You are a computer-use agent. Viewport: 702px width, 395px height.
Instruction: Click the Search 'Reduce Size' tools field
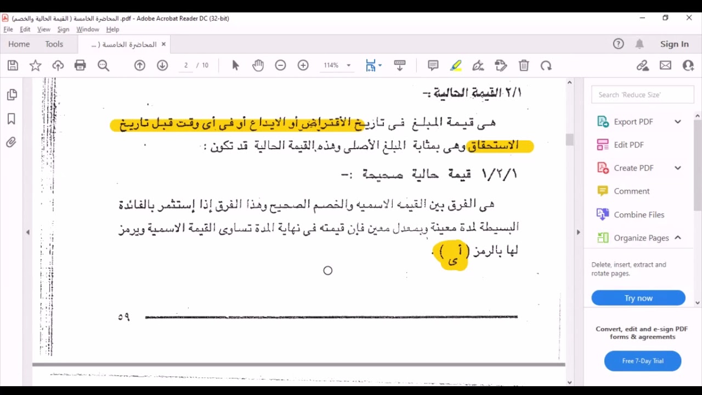click(642, 95)
